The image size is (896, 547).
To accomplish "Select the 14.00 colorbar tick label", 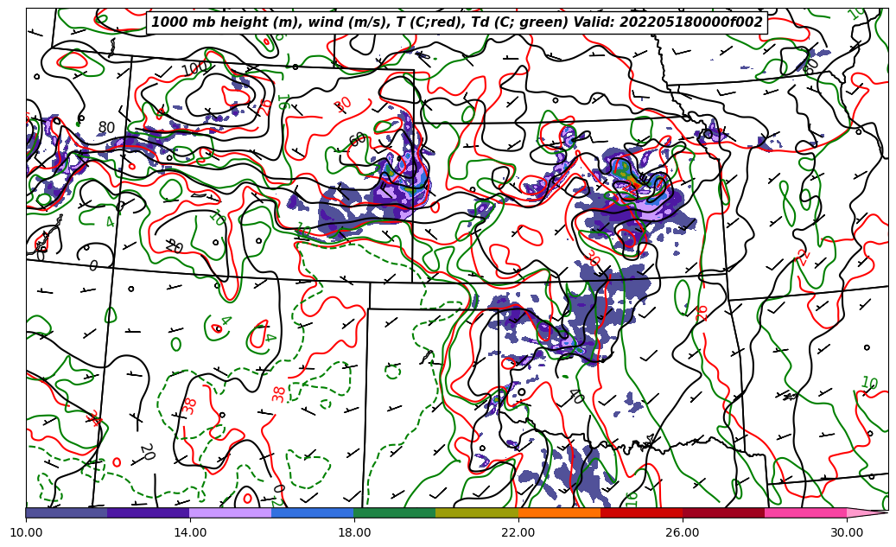I will 190,532.
